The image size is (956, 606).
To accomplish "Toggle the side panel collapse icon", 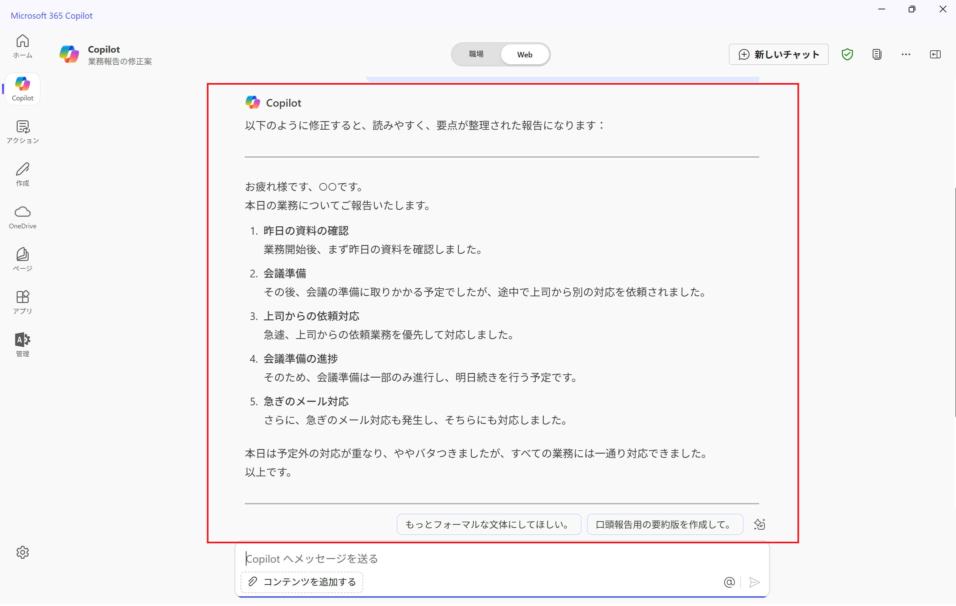I will pos(935,54).
